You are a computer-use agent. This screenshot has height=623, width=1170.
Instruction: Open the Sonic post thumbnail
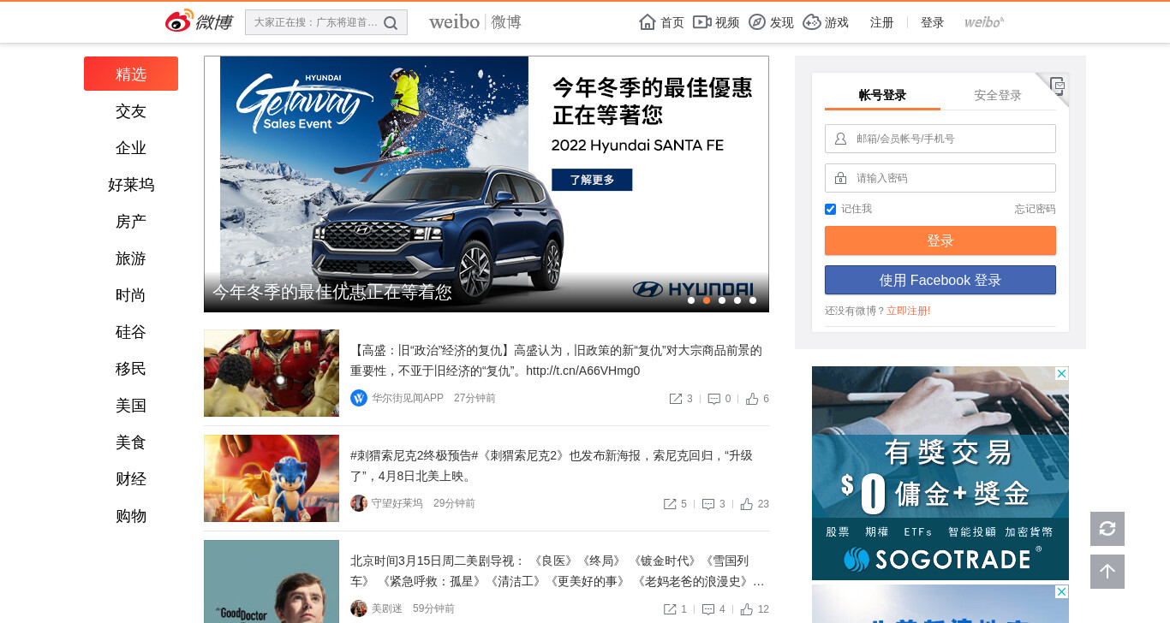point(272,478)
